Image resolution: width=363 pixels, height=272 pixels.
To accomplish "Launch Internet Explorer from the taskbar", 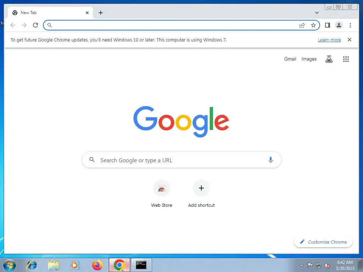I will pyautogui.click(x=32, y=265).
